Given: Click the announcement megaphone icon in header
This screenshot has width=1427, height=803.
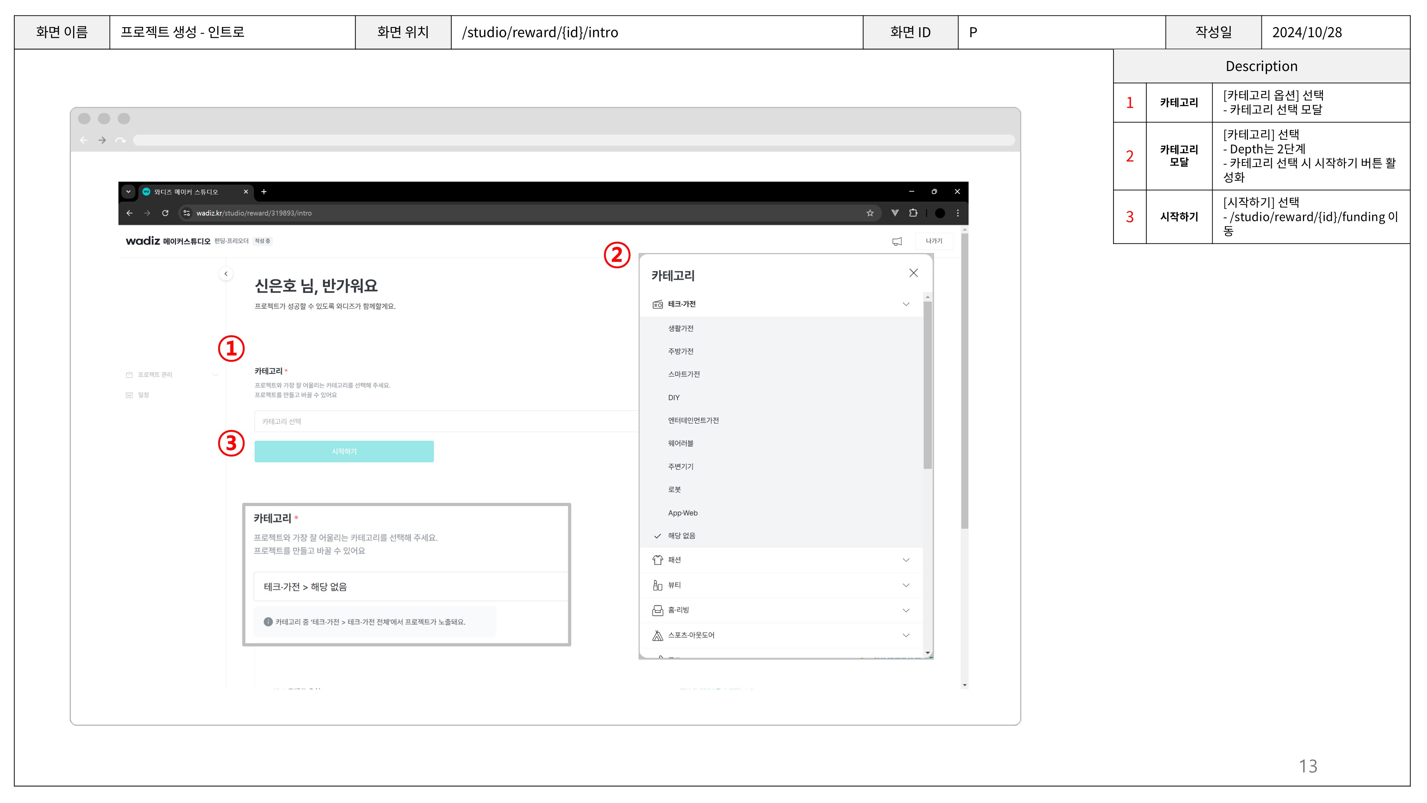Looking at the screenshot, I should pyautogui.click(x=897, y=241).
